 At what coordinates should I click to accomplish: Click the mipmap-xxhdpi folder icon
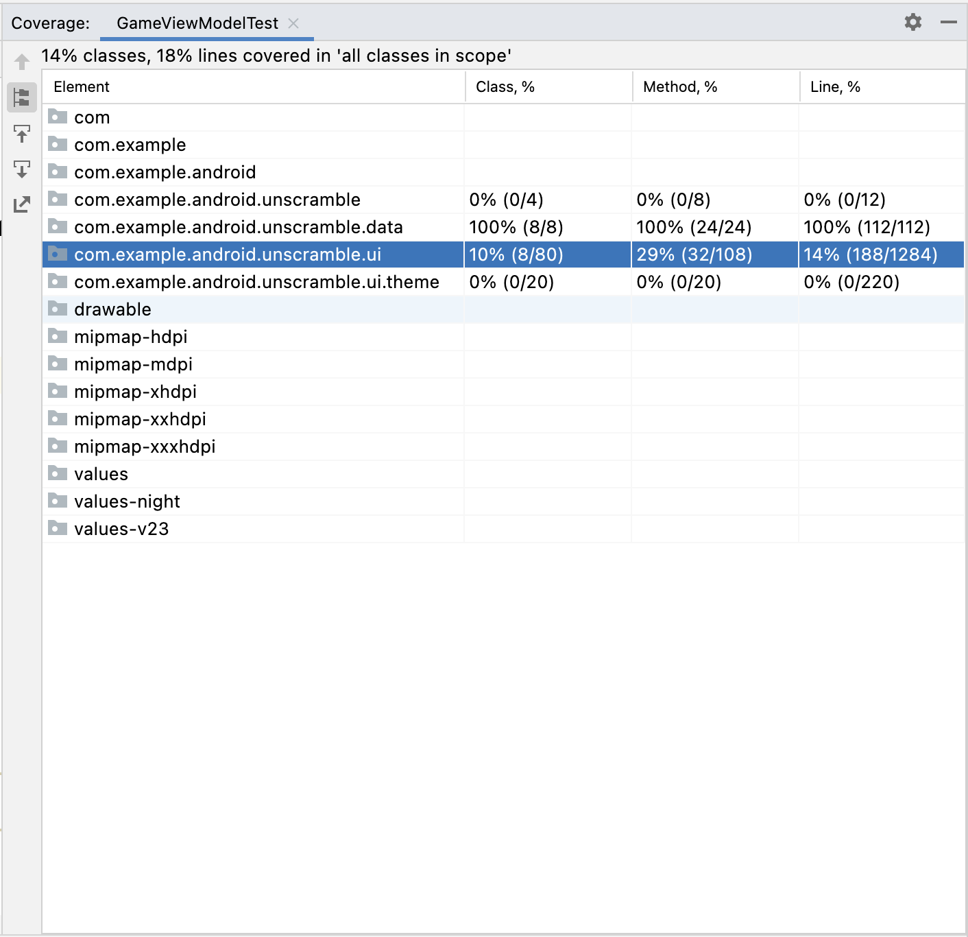coord(58,418)
